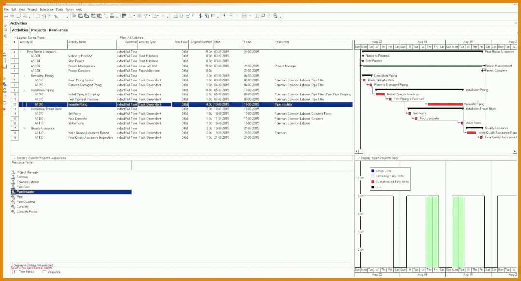Click the black Limit legend swatch
This screenshot has width=521, height=281.
pos(373,187)
